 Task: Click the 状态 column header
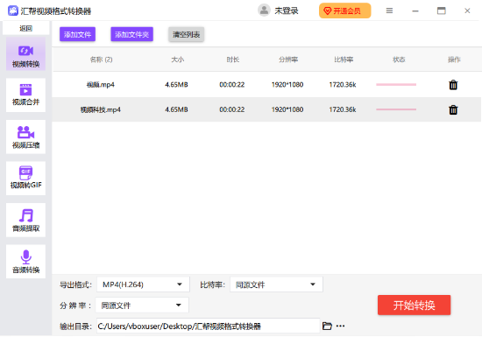click(399, 60)
